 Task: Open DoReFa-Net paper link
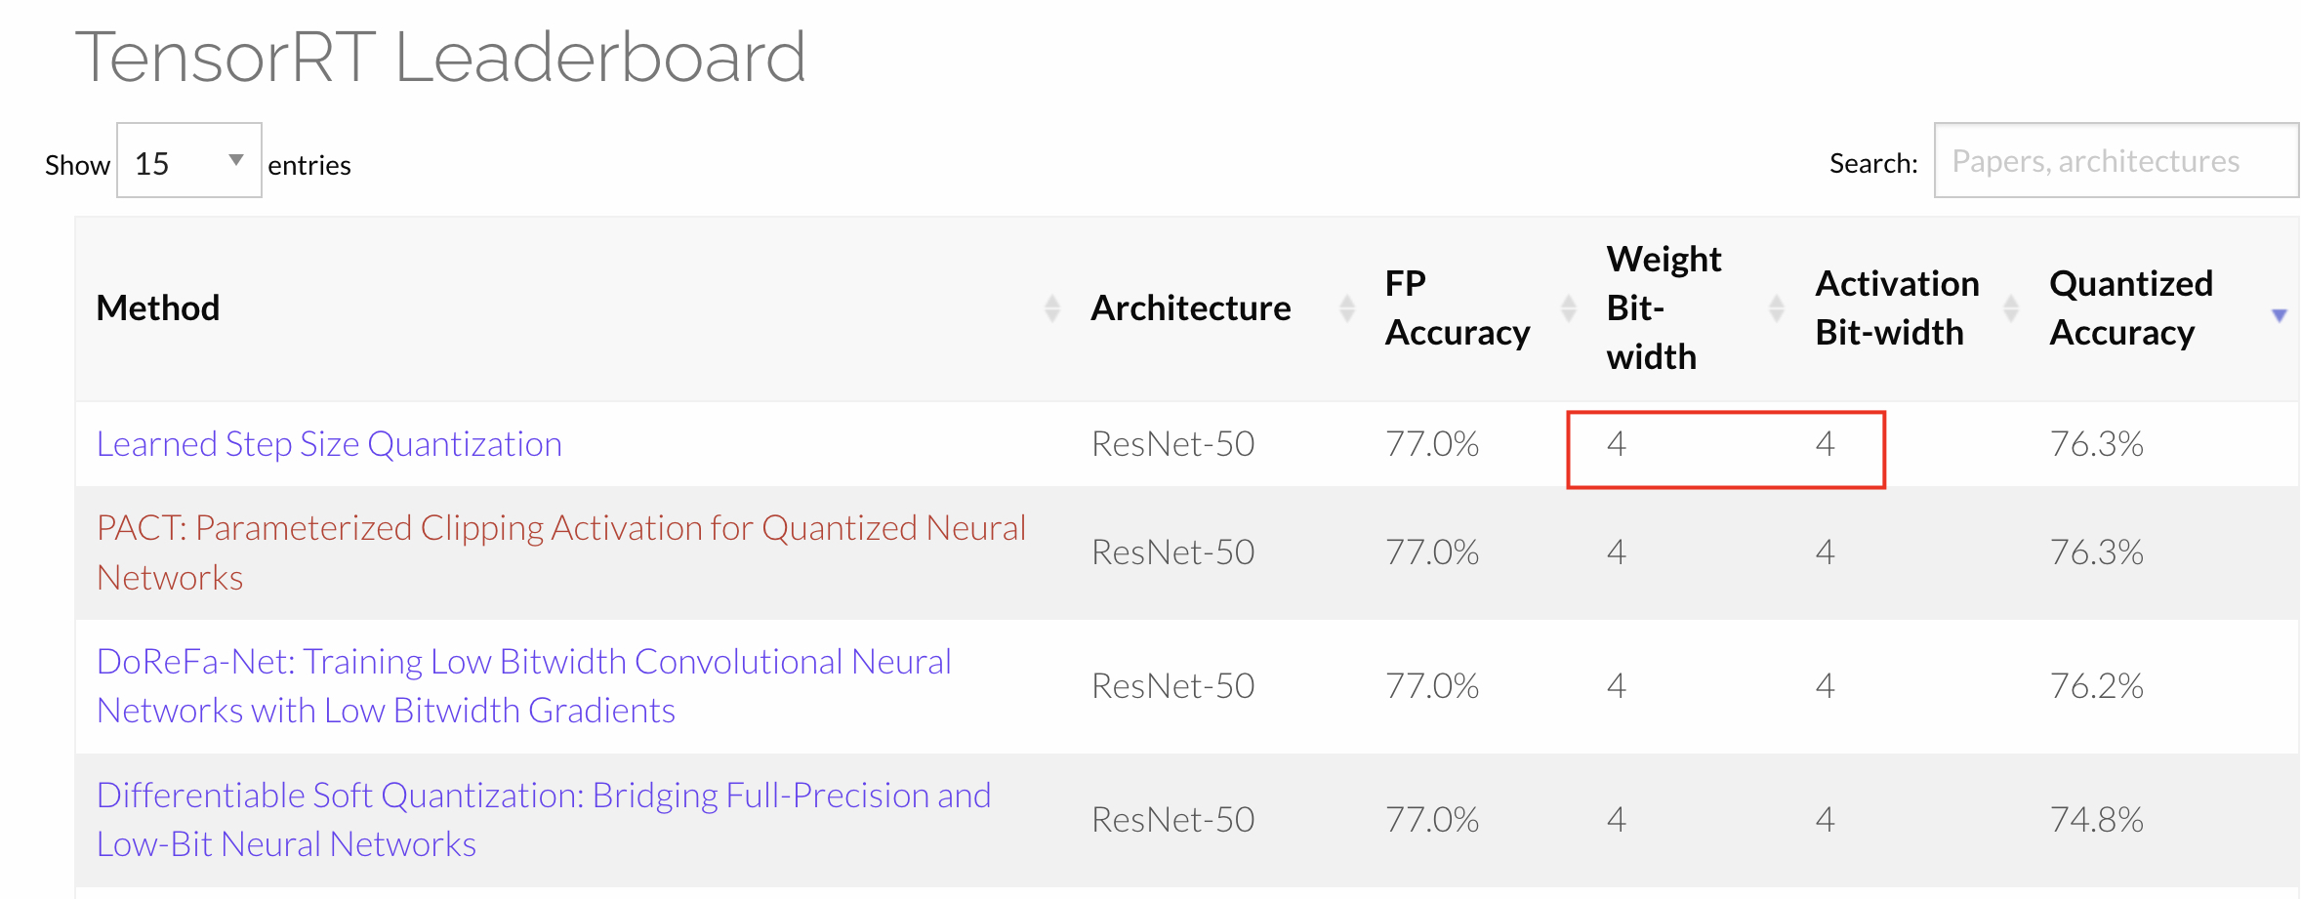pos(524,686)
